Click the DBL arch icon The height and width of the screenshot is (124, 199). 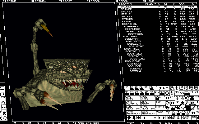[x=188, y=113]
